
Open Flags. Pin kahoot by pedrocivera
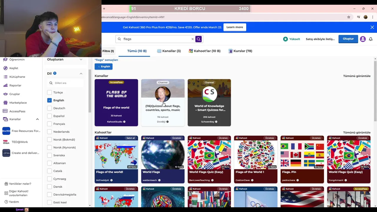point(302,159)
